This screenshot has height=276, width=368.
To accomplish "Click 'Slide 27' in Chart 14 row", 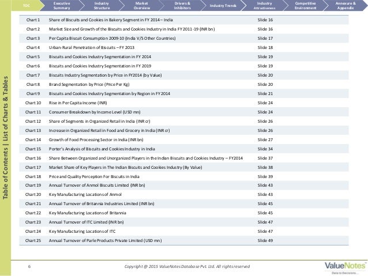I will point(265,140).
